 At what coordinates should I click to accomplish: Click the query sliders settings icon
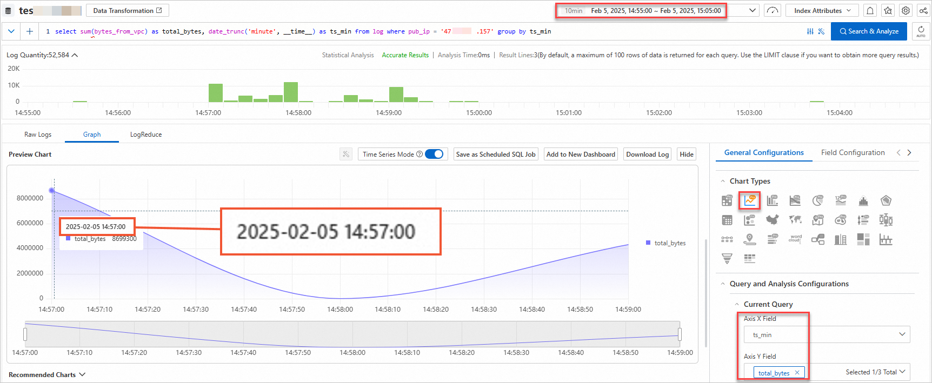(810, 31)
